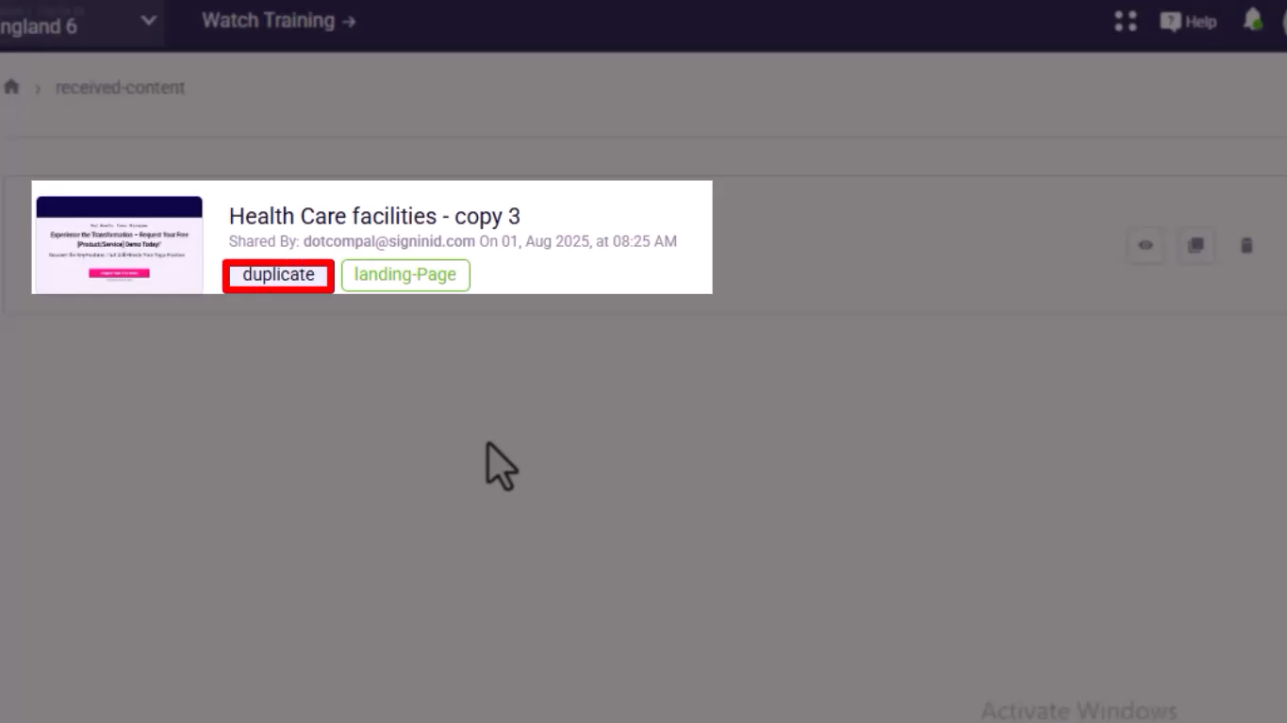Screen dimensions: 1287x723
Task: Preview the page using the eye icon
Action: coord(1146,245)
